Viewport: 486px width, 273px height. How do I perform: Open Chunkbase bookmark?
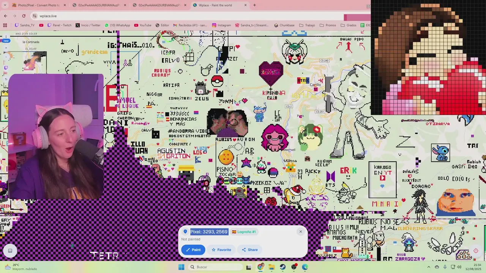coord(284,25)
